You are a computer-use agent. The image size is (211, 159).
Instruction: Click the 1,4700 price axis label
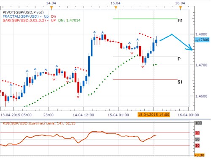point(201,65)
